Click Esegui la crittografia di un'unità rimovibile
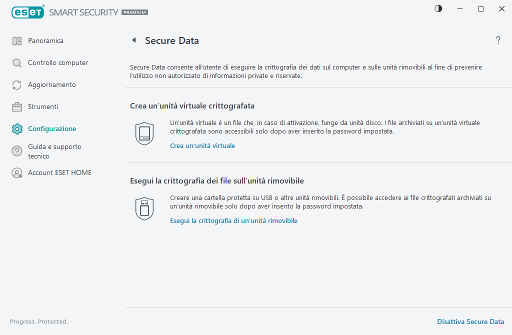512x335 pixels. tap(233, 220)
